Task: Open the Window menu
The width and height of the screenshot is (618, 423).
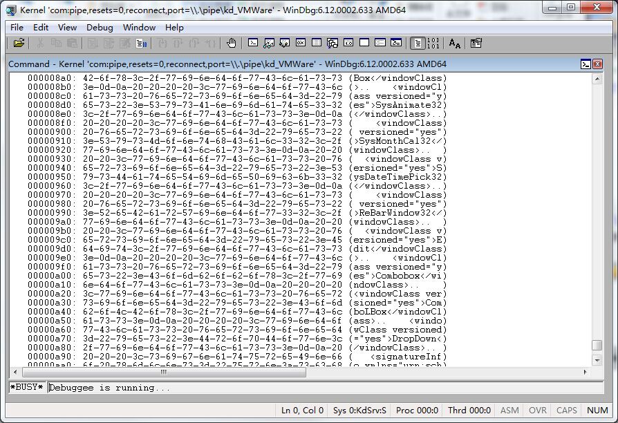Action: [x=139, y=27]
